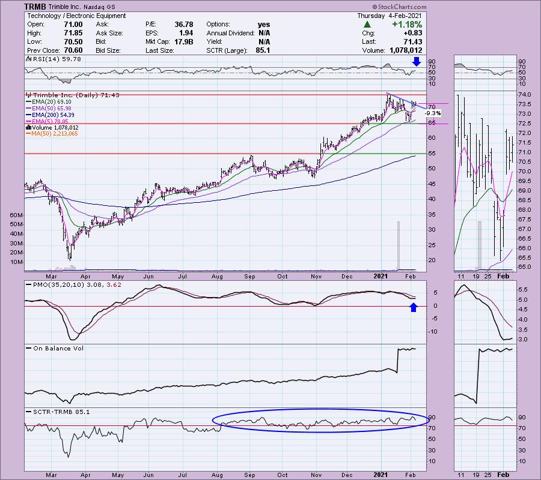541x480 pixels.
Task: Click the 2021 label on main chart axis
Action: pos(381,276)
